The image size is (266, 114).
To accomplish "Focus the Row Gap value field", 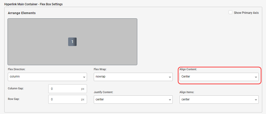I will (64, 99).
